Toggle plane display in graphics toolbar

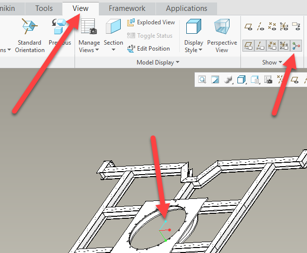(x=295, y=80)
